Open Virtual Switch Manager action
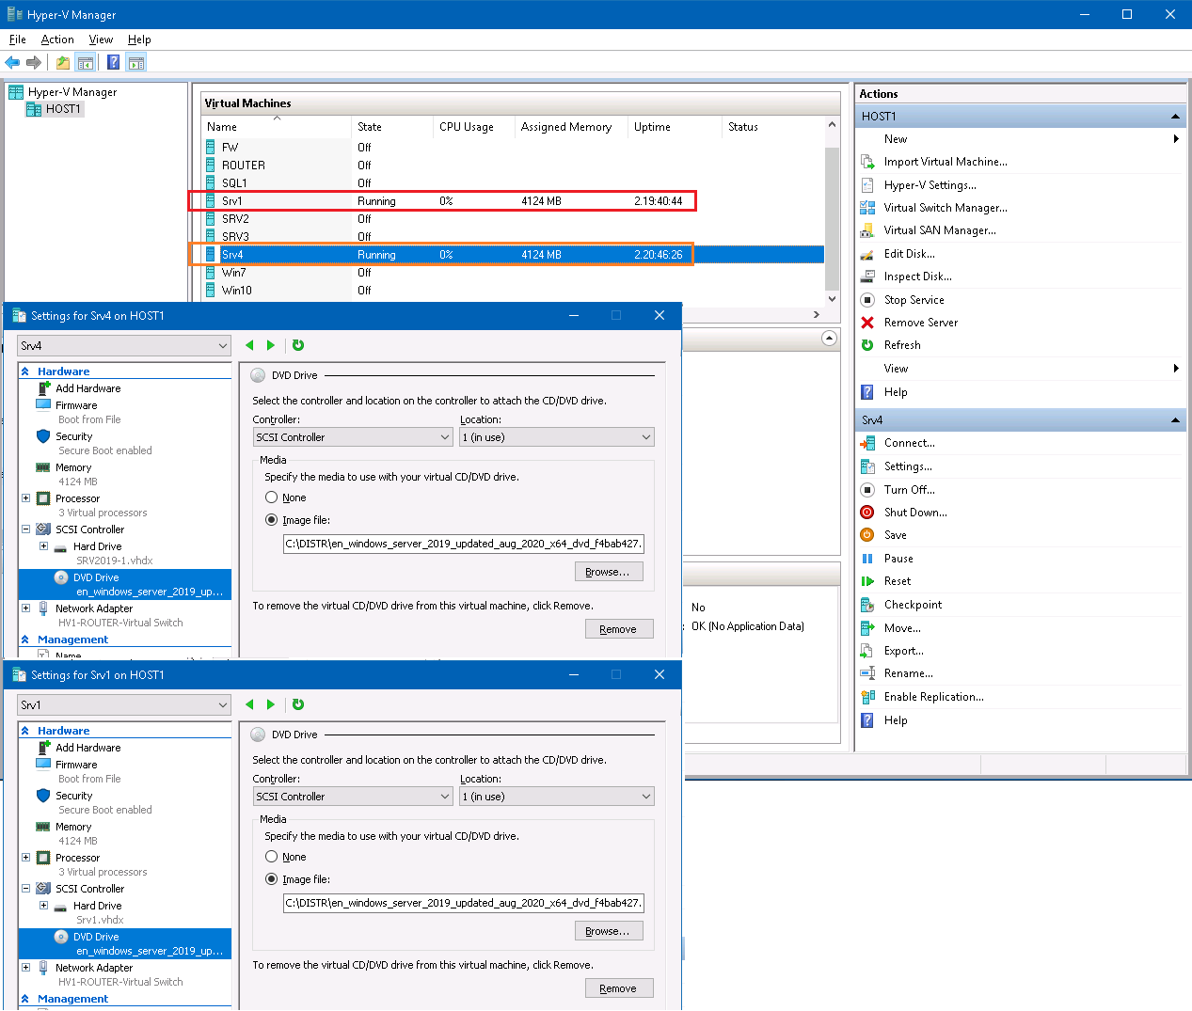This screenshot has height=1011, width=1192. [x=946, y=208]
